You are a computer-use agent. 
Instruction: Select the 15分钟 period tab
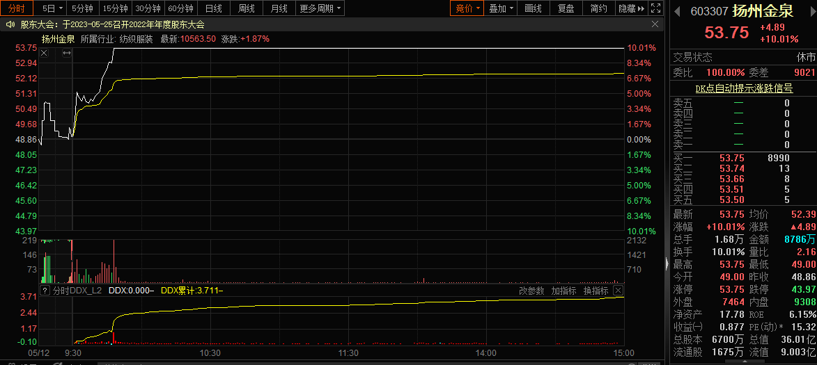[x=115, y=8]
